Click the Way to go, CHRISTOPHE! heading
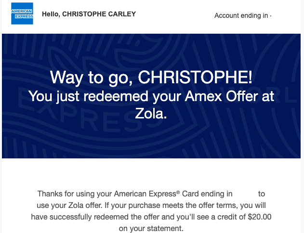 151,78
